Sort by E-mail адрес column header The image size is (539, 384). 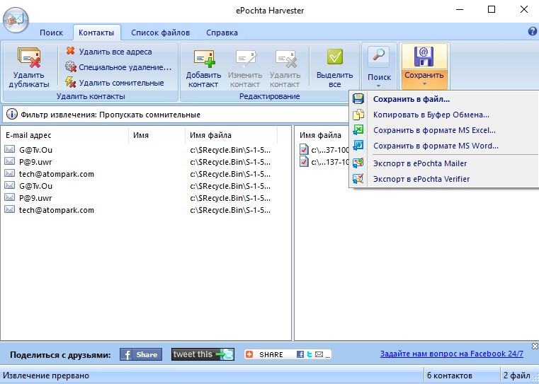point(64,135)
